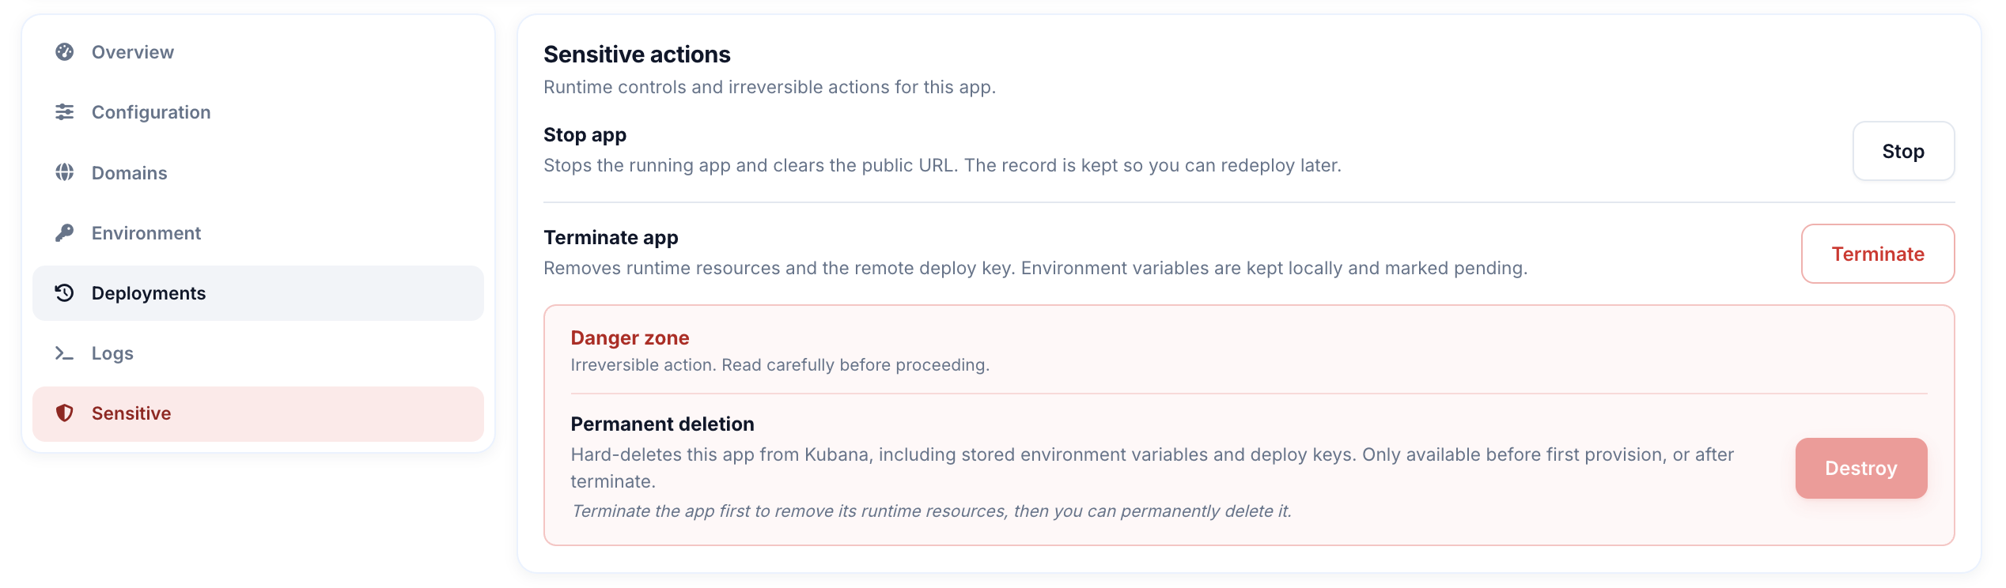Open the Overview sidebar item

point(258,52)
